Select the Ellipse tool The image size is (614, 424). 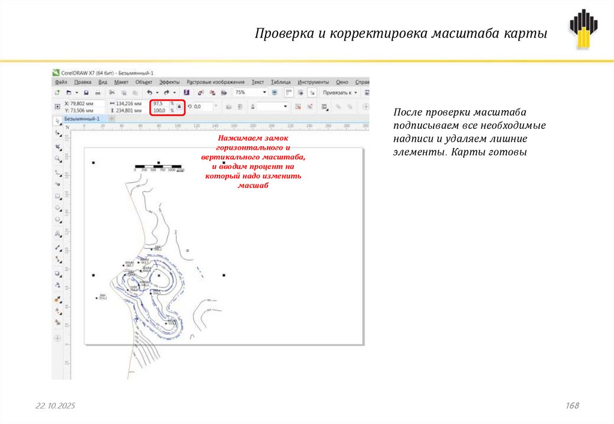coord(58,208)
